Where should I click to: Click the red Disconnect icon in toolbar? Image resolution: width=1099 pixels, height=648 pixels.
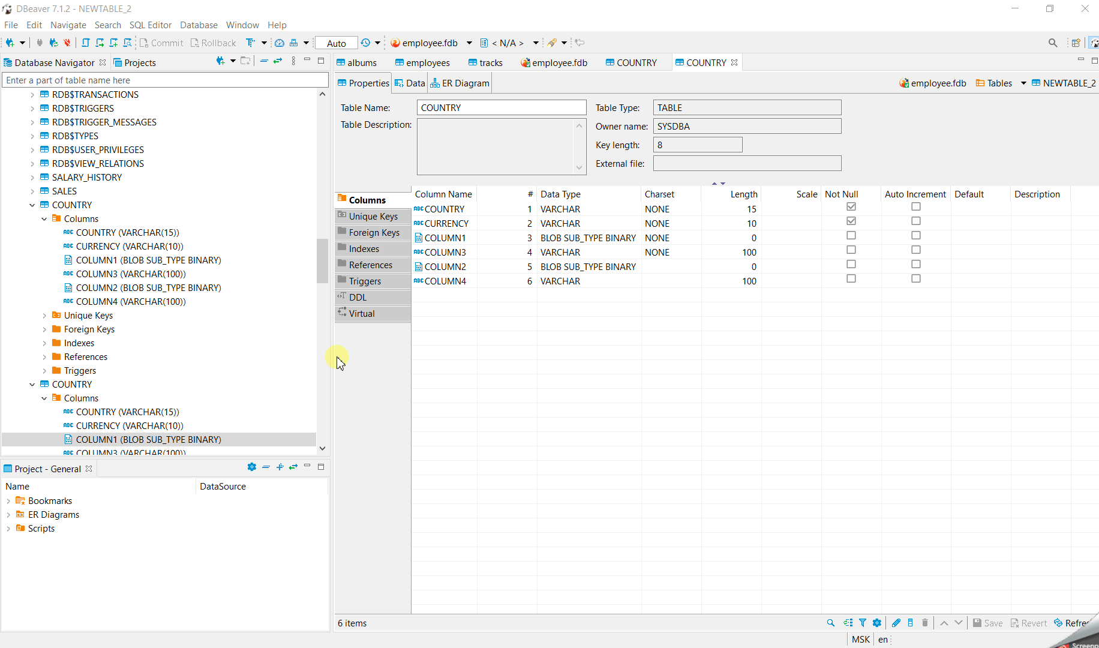(x=67, y=43)
